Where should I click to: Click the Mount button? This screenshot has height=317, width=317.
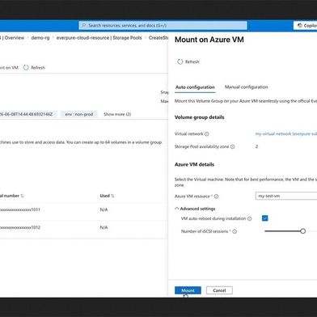(188, 290)
